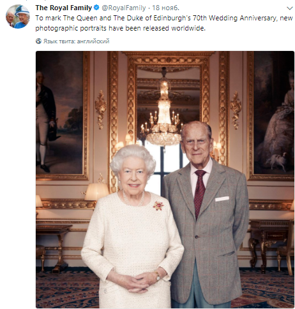Screen dimensions: 295x309
Task: Click the gilded wall ornament left of mirror
Action: pyautogui.click(x=100, y=110)
